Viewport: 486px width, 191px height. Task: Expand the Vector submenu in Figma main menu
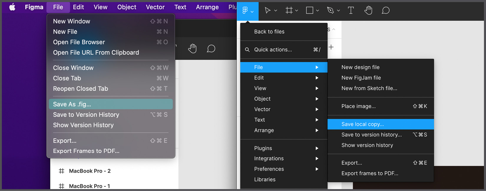pyautogui.click(x=284, y=109)
